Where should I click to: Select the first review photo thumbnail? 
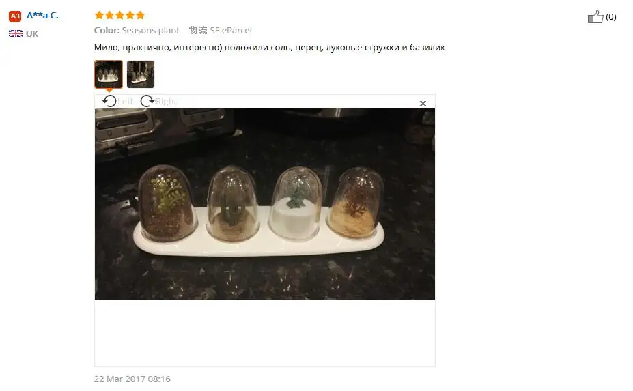tap(108, 74)
